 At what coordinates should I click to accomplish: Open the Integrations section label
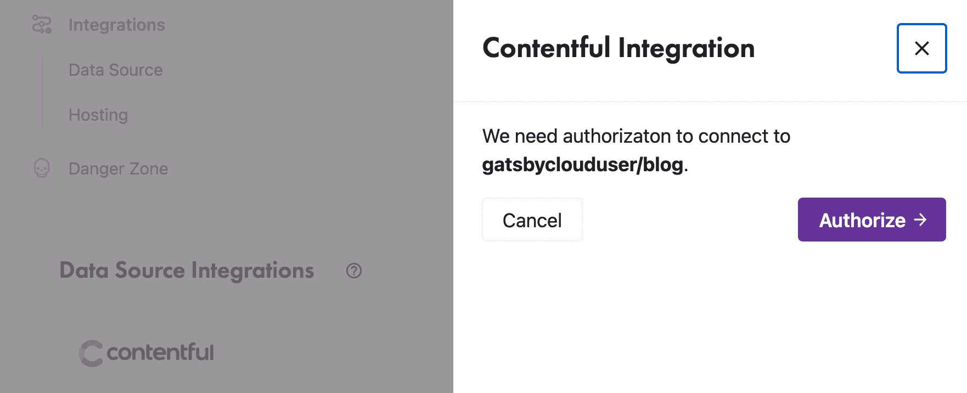[x=116, y=25]
